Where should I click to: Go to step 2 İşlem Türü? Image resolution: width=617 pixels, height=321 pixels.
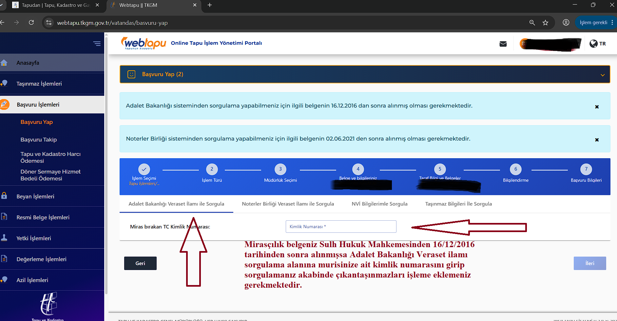[x=212, y=173]
